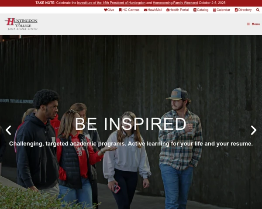This screenshot has width=262, height=209.
Task: Go to the homepage via Huntingdon College logo
Action: coord(21,24)
